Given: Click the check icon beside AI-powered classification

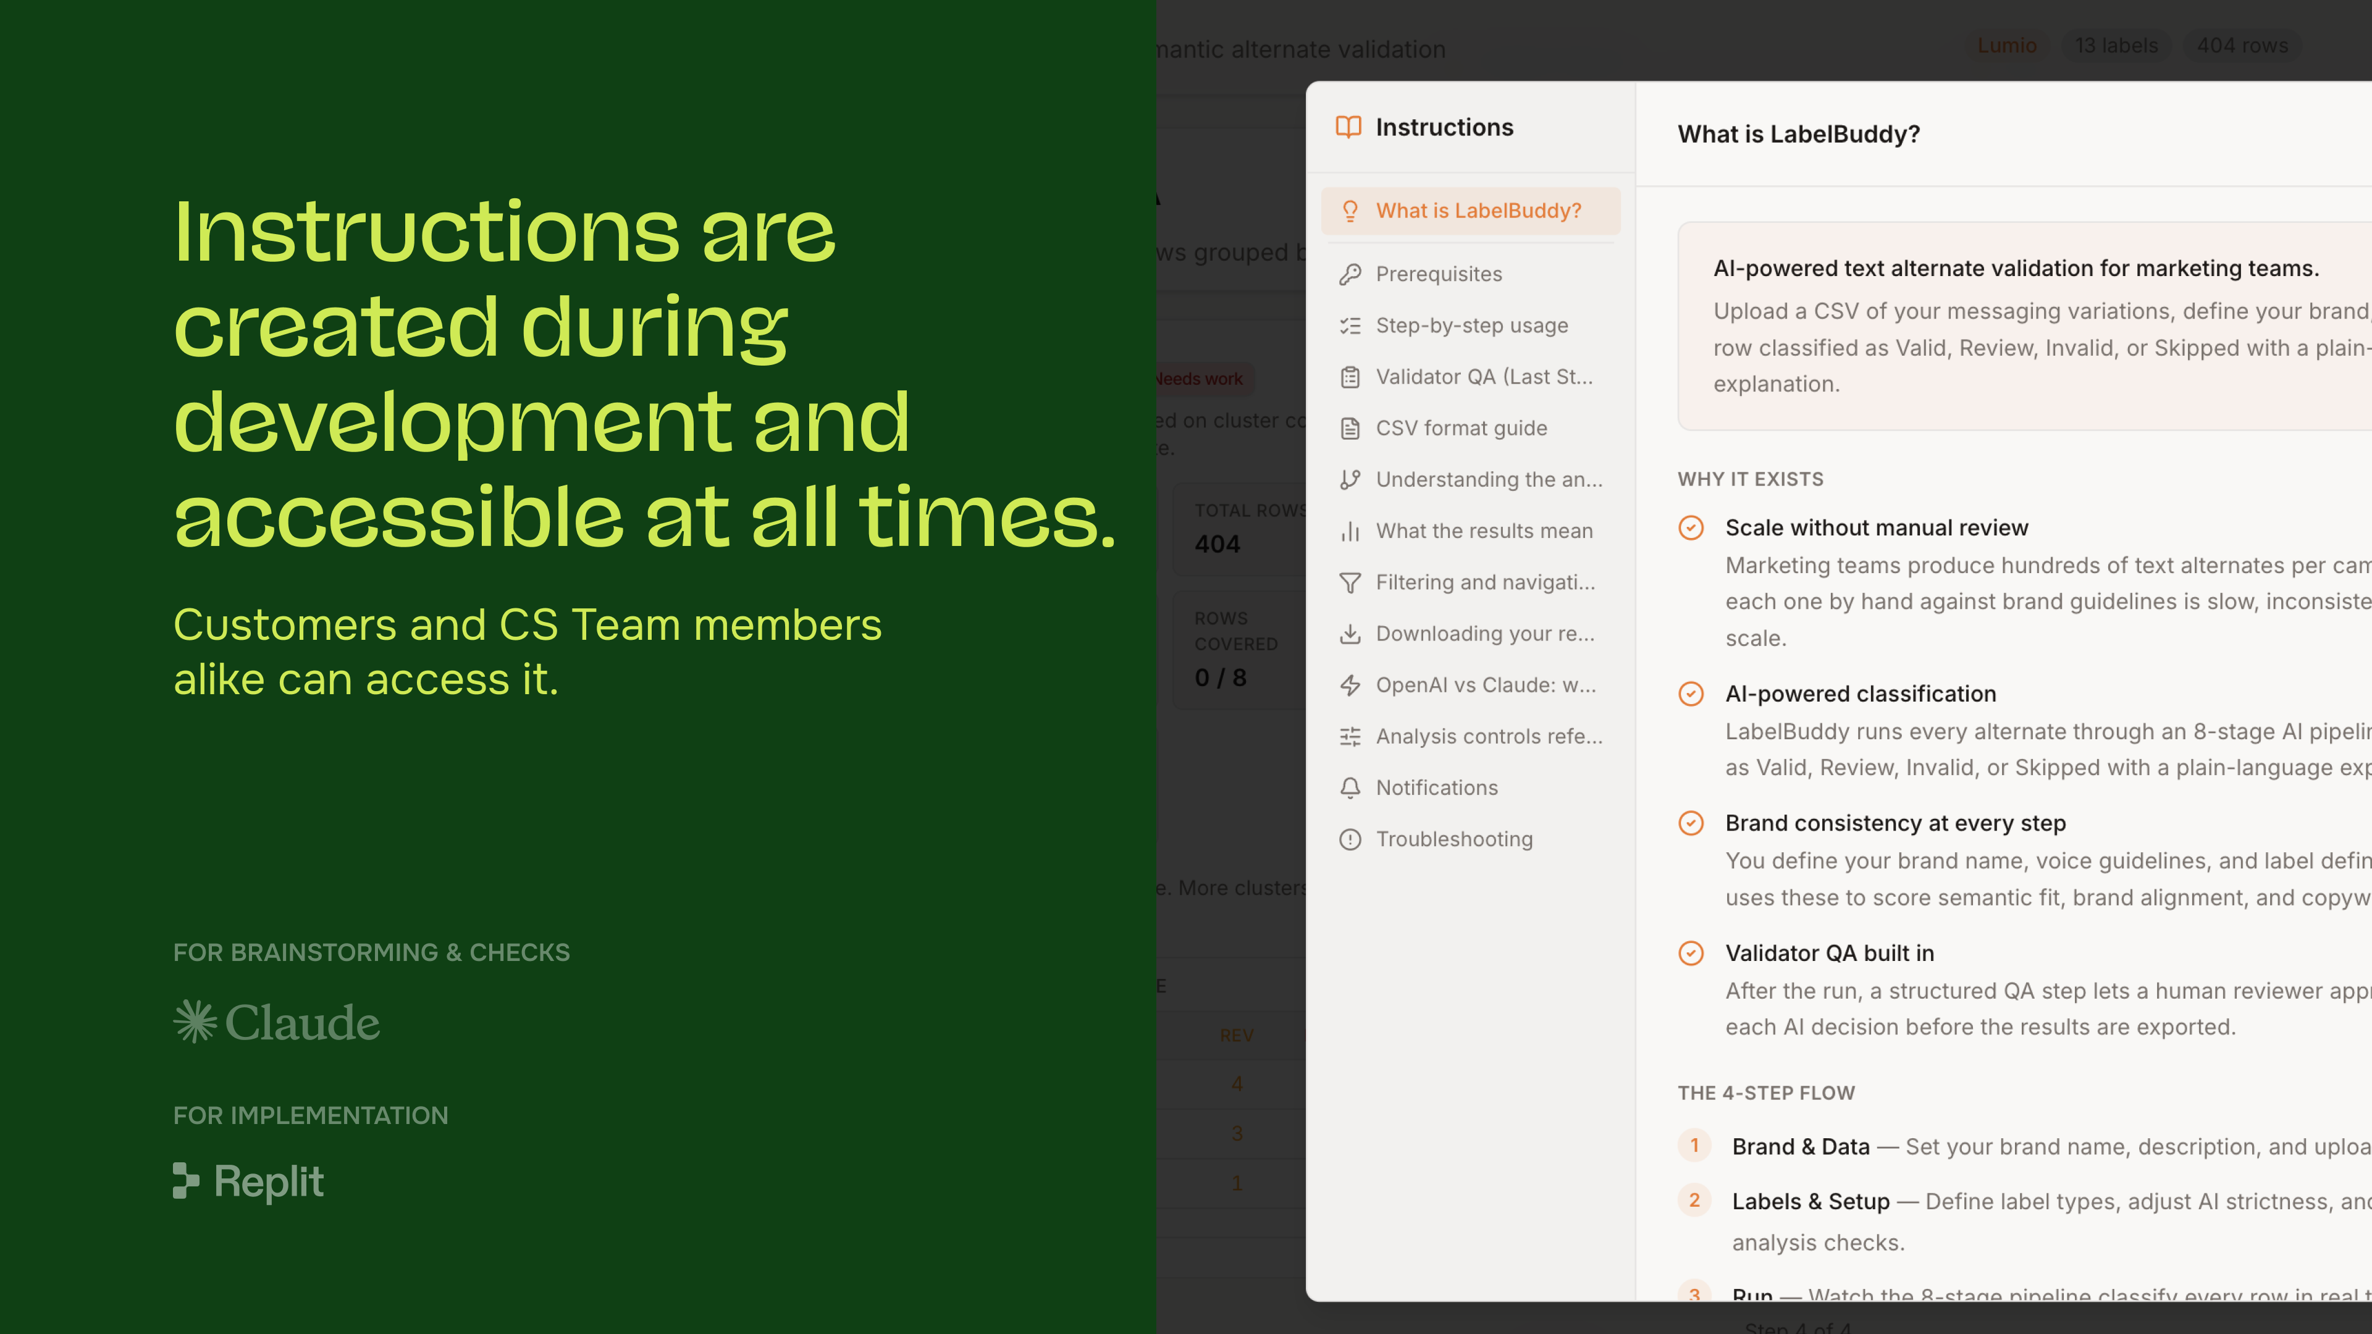Looking at the screenshot, I should pos(1691,693).
